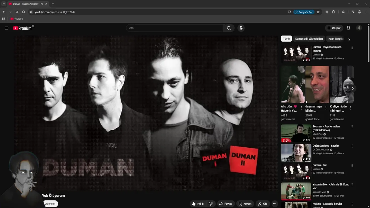Screen dimensions: 370x208
Task: Click the address bar URL
Action: [x=55, y=12]
